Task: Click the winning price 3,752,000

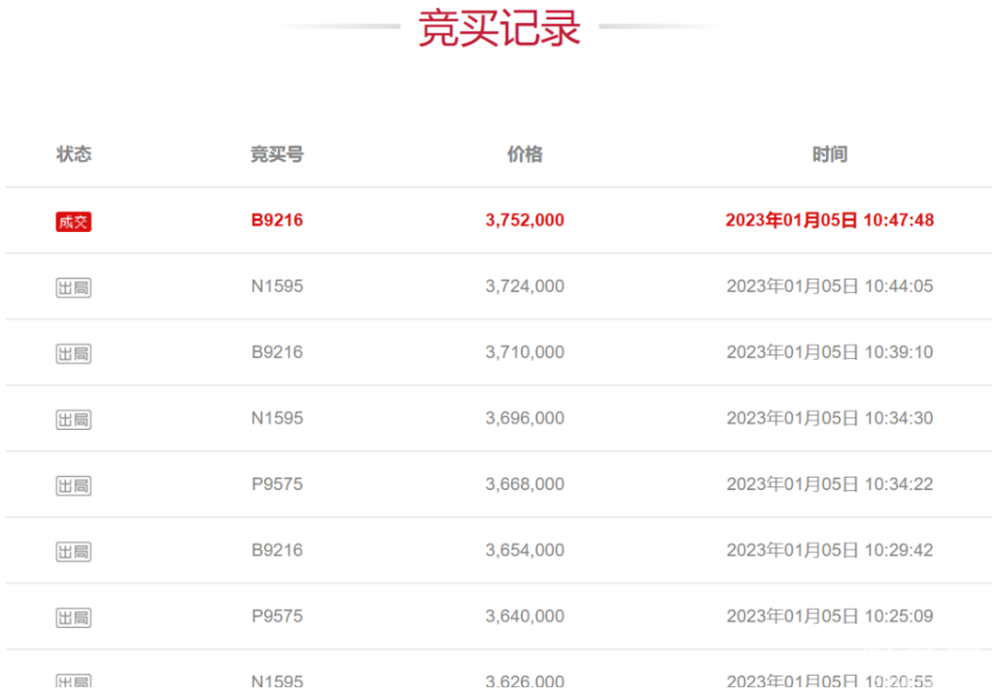Action: coord(525,220)
